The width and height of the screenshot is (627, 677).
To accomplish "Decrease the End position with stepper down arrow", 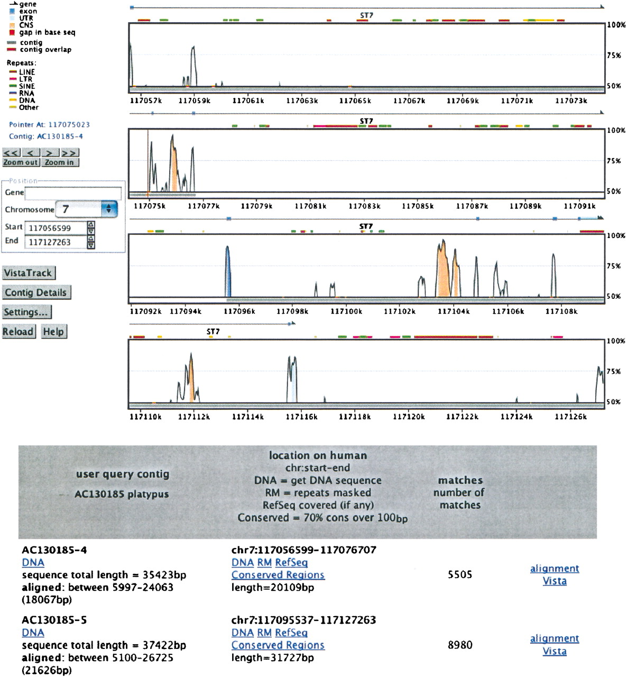I will 91,245.
